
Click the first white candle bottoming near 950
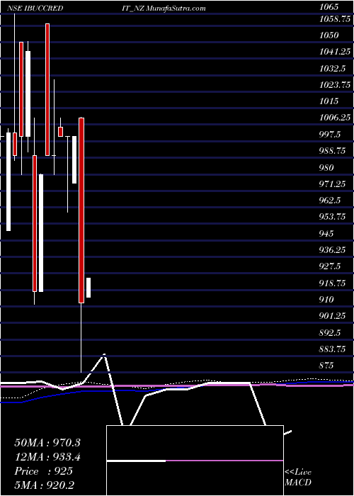[8, 181]
